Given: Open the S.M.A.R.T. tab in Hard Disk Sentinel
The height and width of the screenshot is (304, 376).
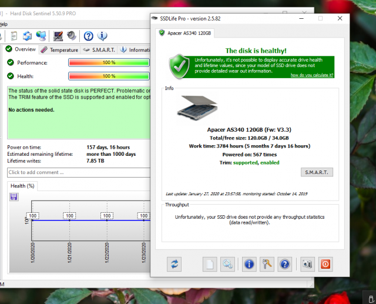Looking at the screenshot, I should point(100,50).
